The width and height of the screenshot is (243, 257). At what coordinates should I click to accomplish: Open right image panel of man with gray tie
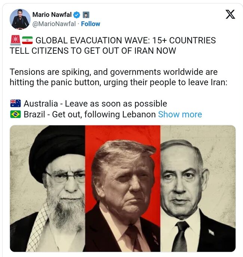198,189
